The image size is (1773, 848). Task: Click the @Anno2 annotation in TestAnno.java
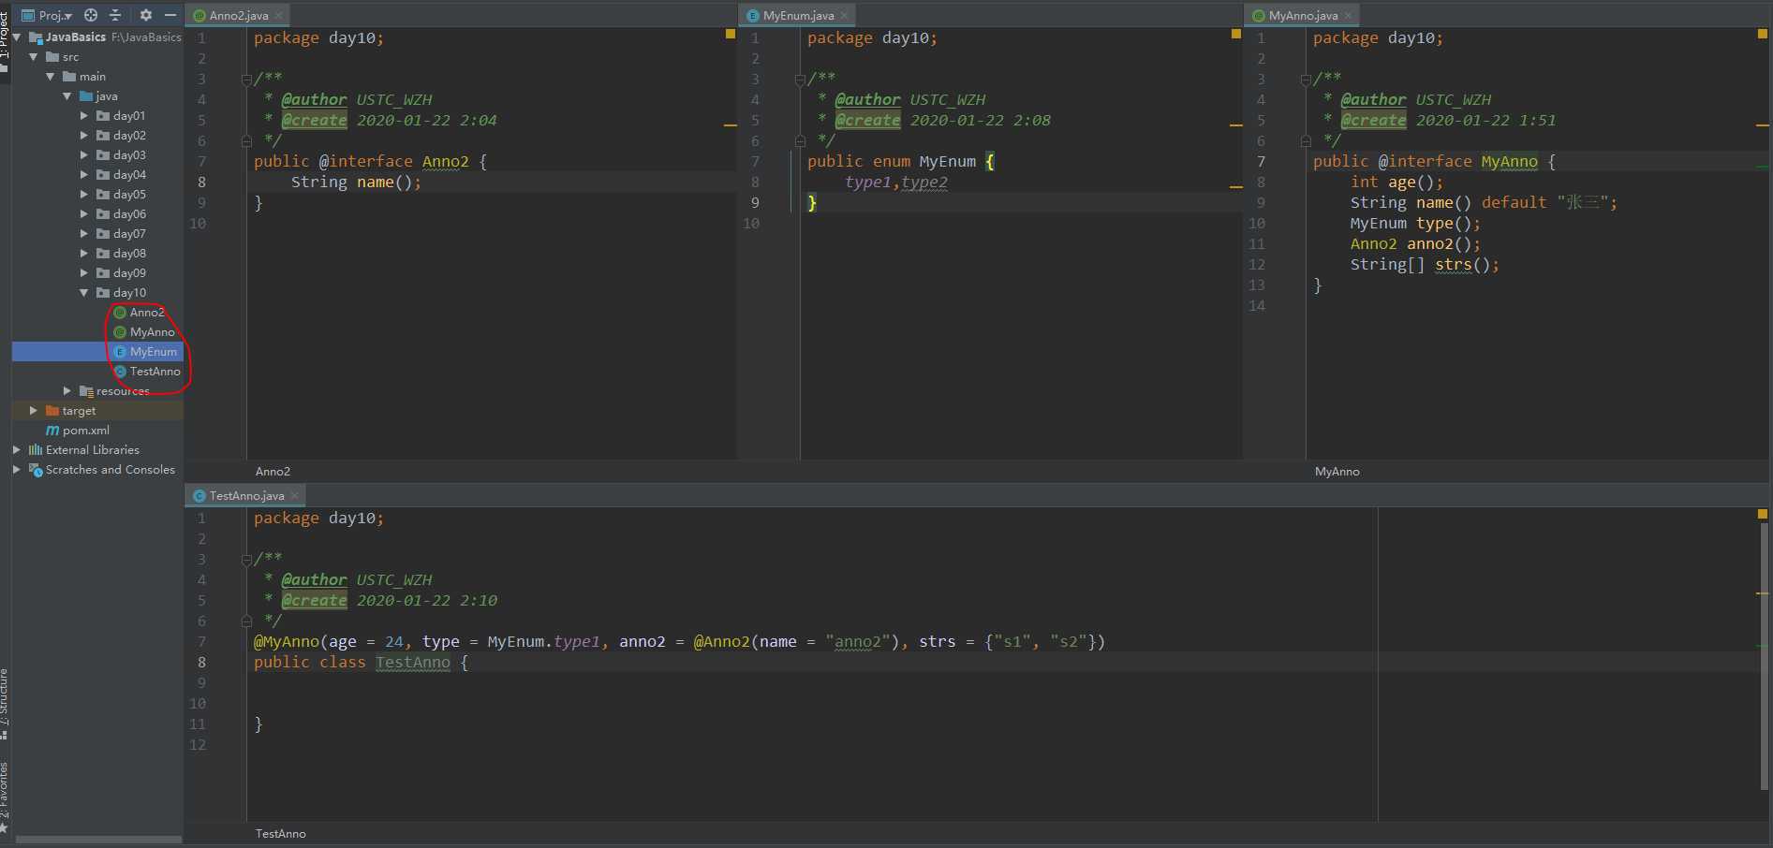pyautogui.click(x=721, y=641)
